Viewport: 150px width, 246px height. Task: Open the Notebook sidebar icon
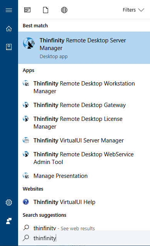[9, 47]
